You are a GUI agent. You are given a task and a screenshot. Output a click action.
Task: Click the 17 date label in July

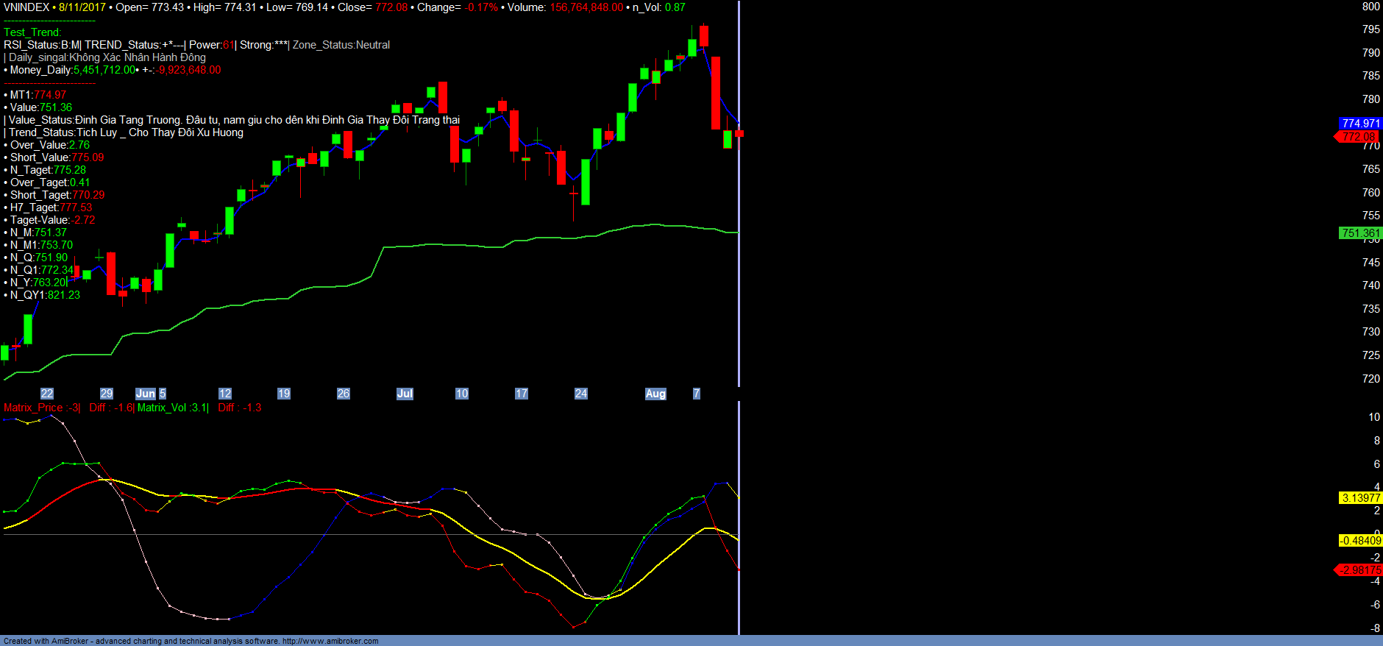tap(522, 394)
